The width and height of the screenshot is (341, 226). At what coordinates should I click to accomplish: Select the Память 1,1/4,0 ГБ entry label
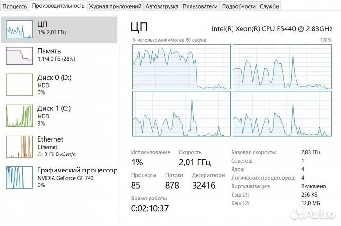click(56, 54)
